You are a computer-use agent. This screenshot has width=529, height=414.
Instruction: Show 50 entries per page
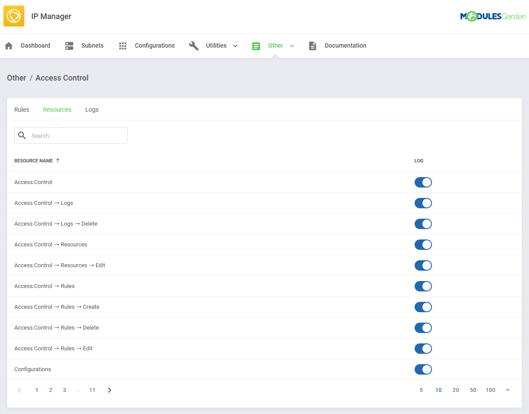tap(473, 390)
